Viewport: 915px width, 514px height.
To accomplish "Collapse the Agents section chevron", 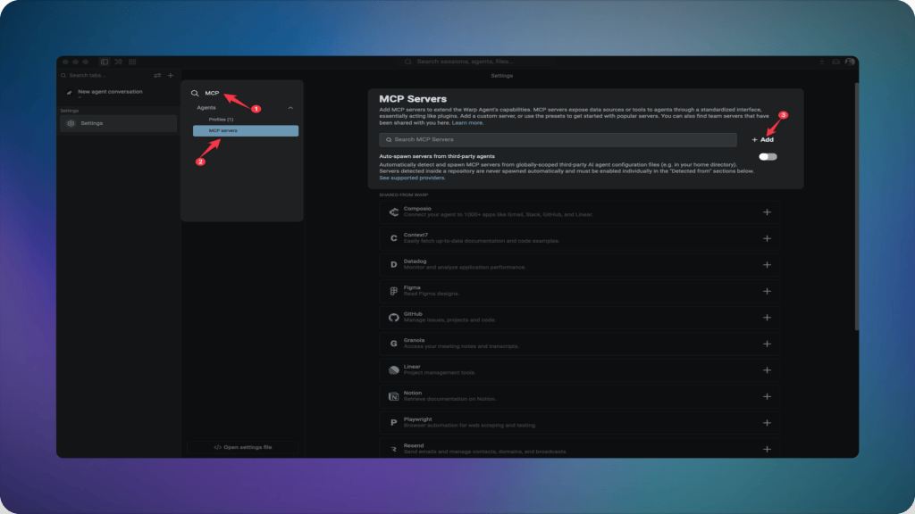I will coord(290,108).
